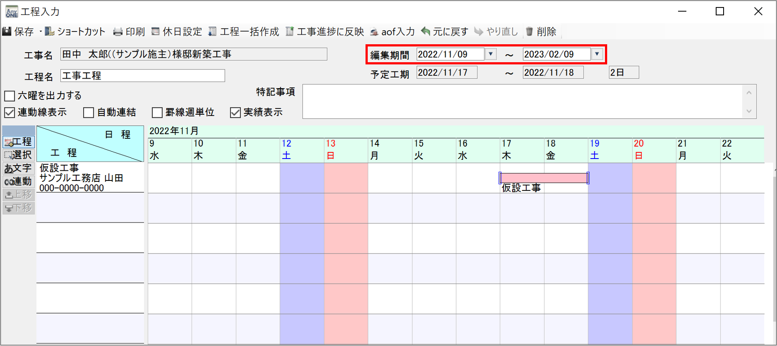
Task: Select the 選択 mode button
Action: coord(18,155)
